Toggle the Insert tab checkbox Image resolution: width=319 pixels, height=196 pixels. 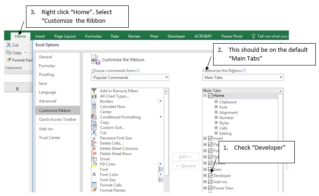tap(210, 138)
